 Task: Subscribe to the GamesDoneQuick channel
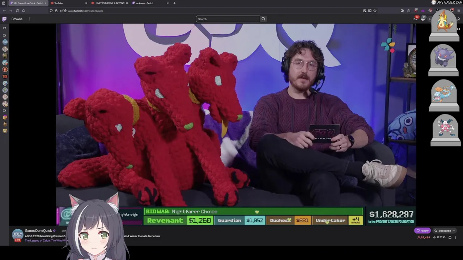pyautogui.click(x=445, y=231)
